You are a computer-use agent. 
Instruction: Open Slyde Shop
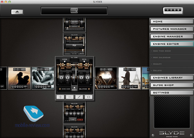(x=172, y=85)
